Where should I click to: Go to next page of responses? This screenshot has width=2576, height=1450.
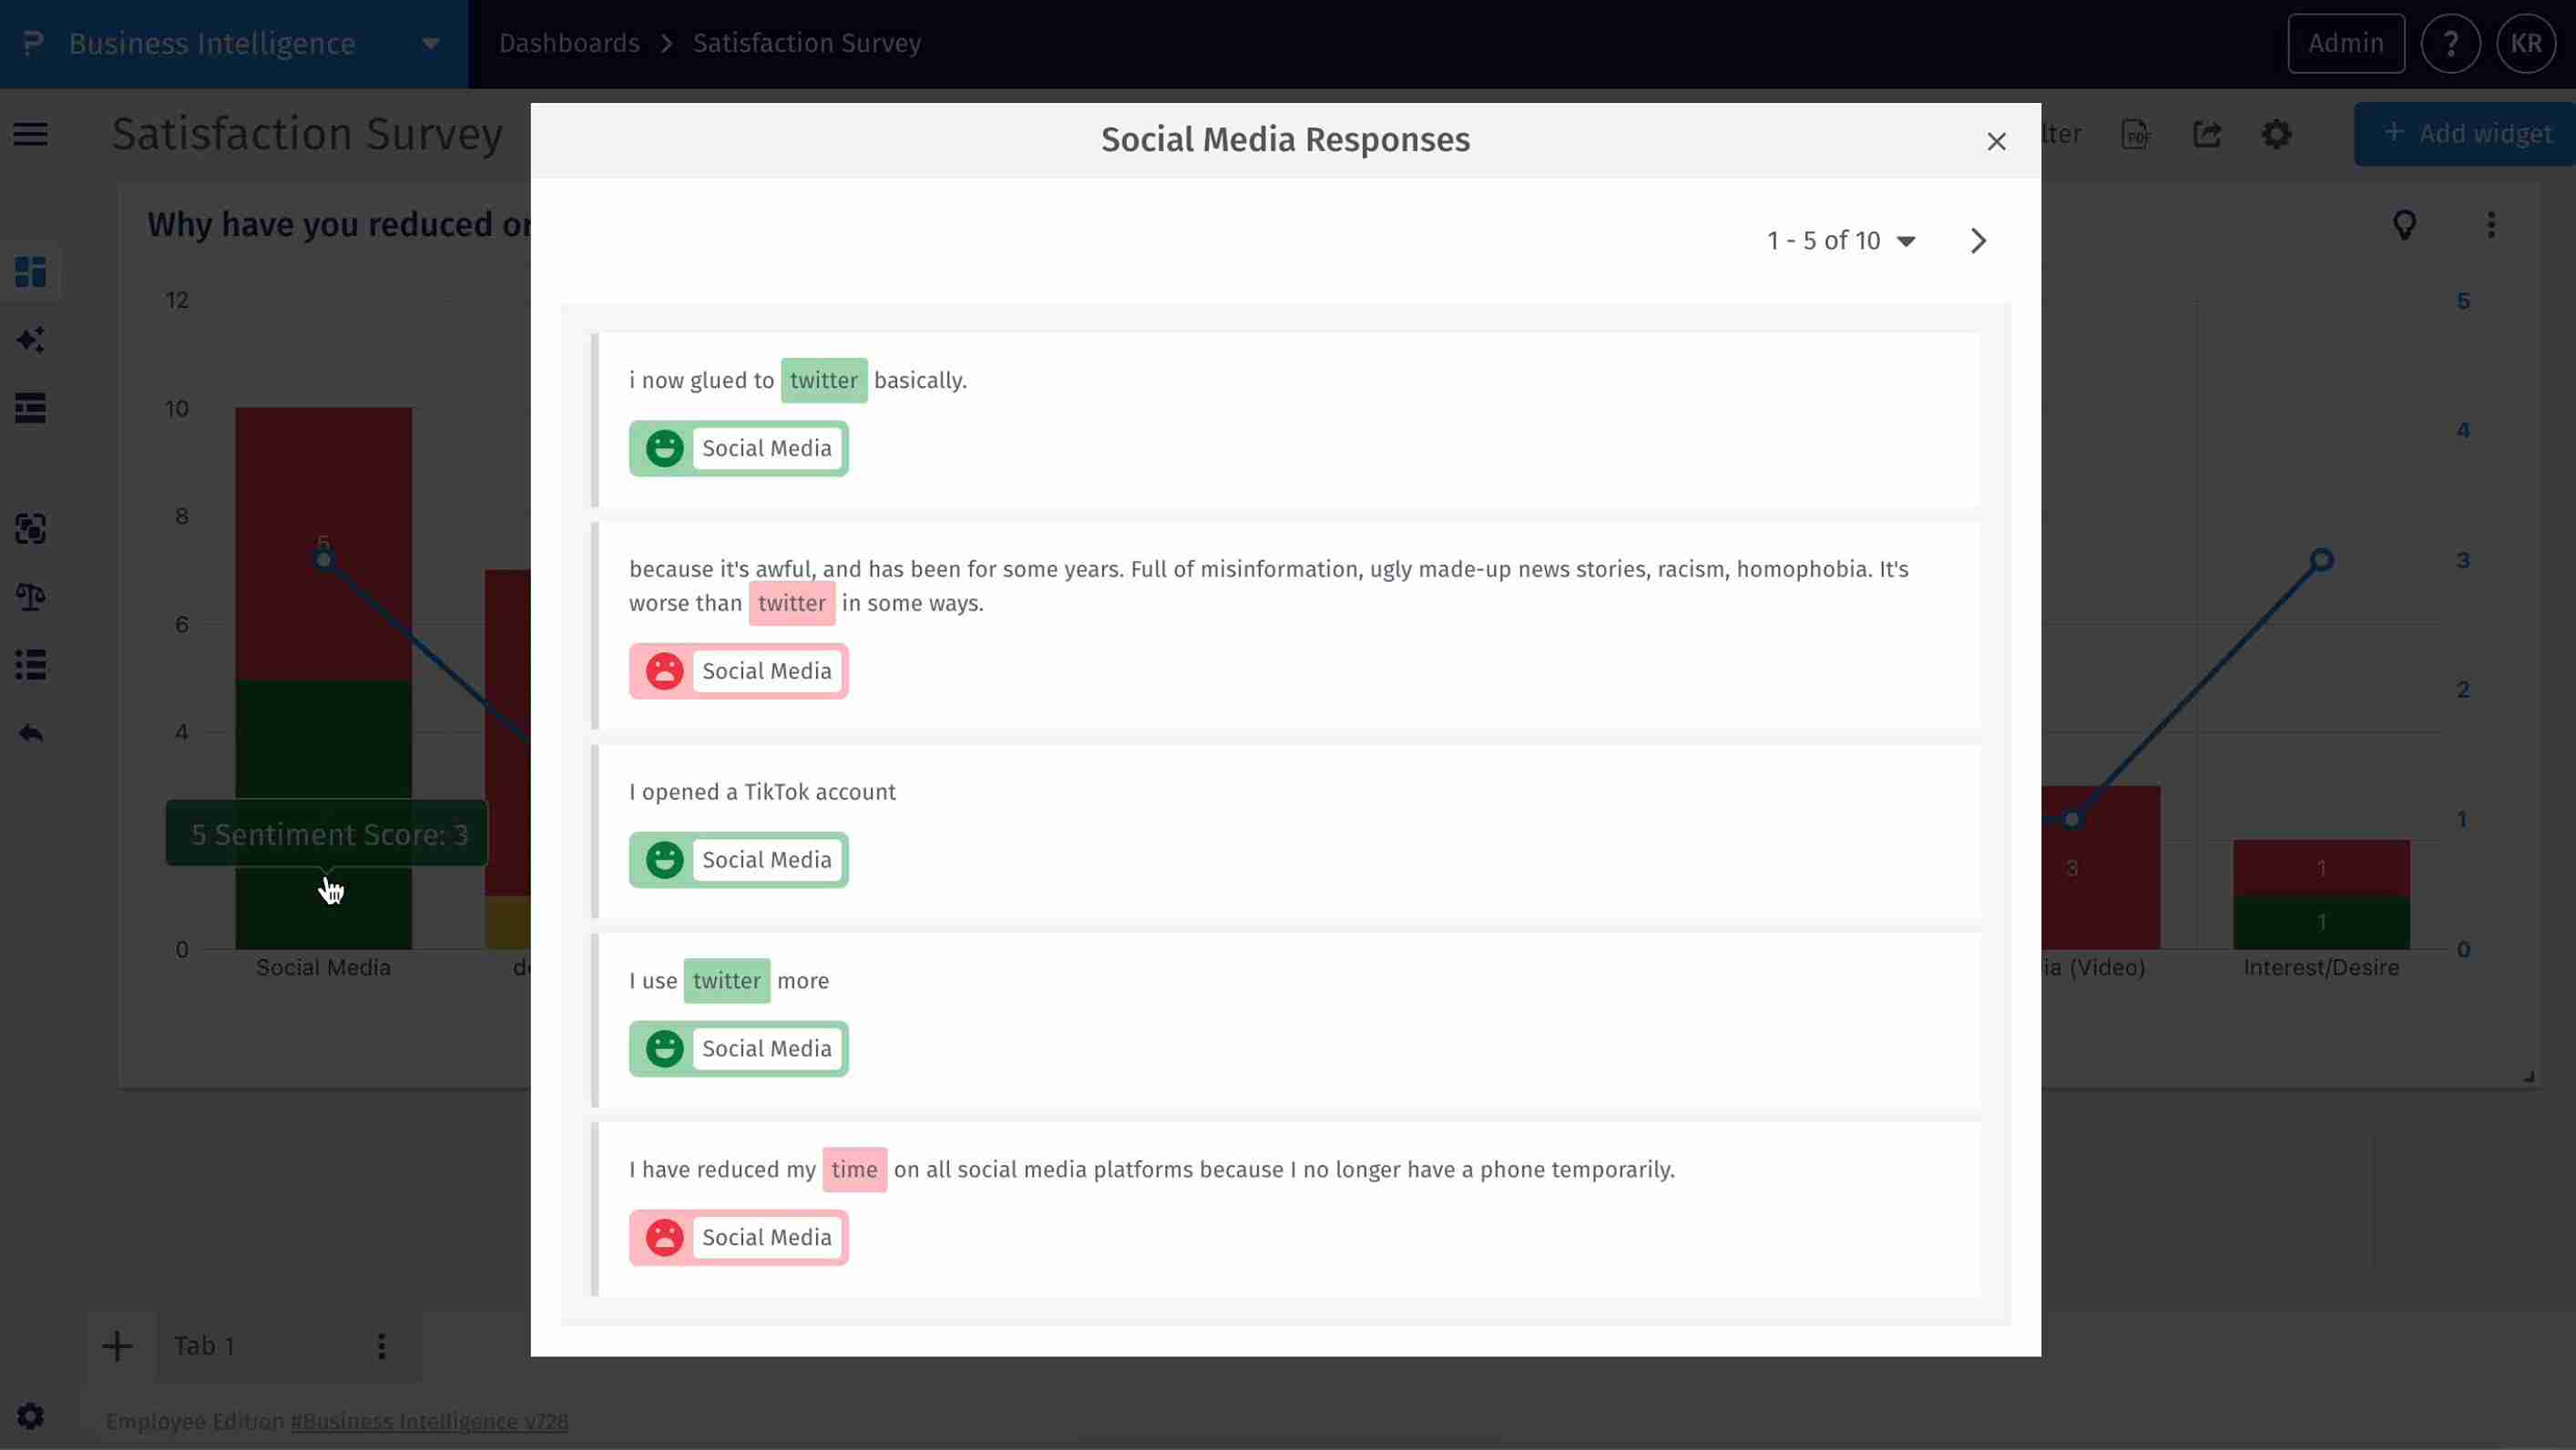pos(1978,240)
